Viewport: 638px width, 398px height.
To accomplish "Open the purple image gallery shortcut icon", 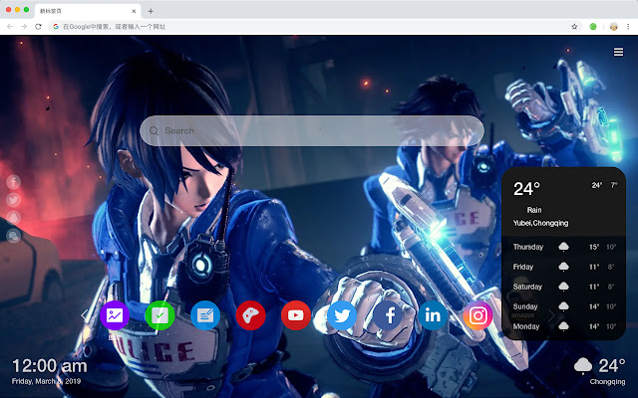I will (115, 315).
